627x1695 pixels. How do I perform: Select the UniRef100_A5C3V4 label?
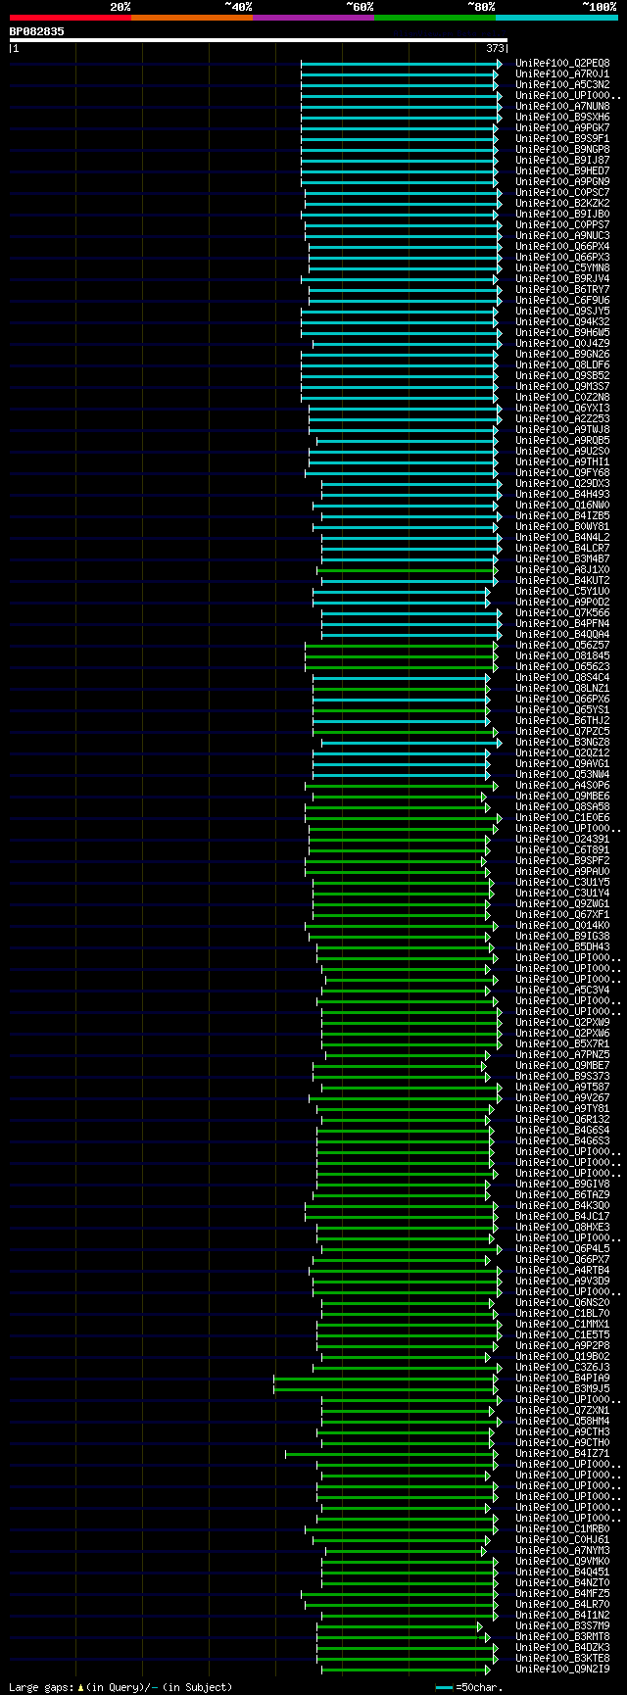[562, 991]
